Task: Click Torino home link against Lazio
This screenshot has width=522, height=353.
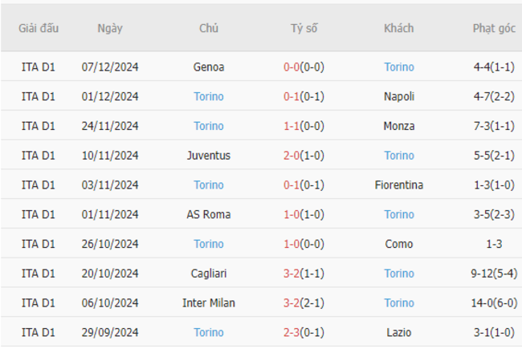Action: [209, 332]
